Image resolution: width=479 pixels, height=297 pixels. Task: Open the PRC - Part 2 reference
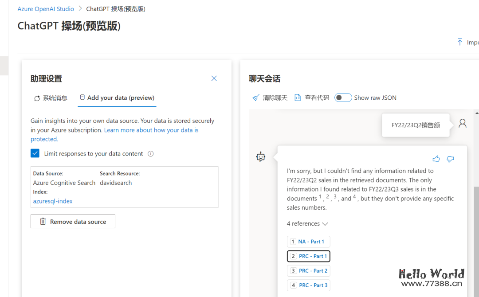(308, 270)
